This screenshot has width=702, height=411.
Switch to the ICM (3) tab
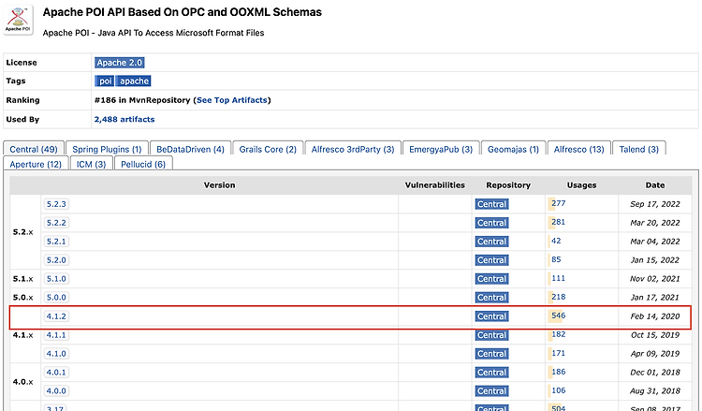91,164
